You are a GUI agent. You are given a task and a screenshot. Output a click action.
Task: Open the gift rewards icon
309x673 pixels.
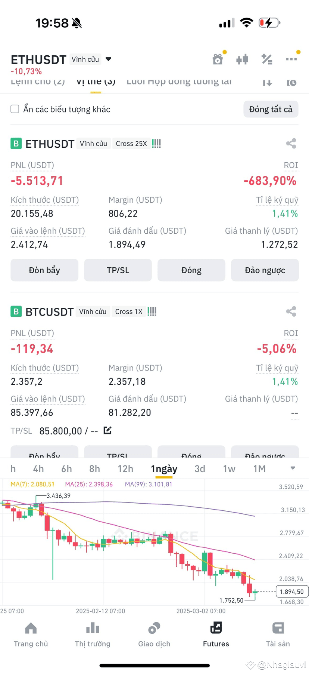(218, 59)
